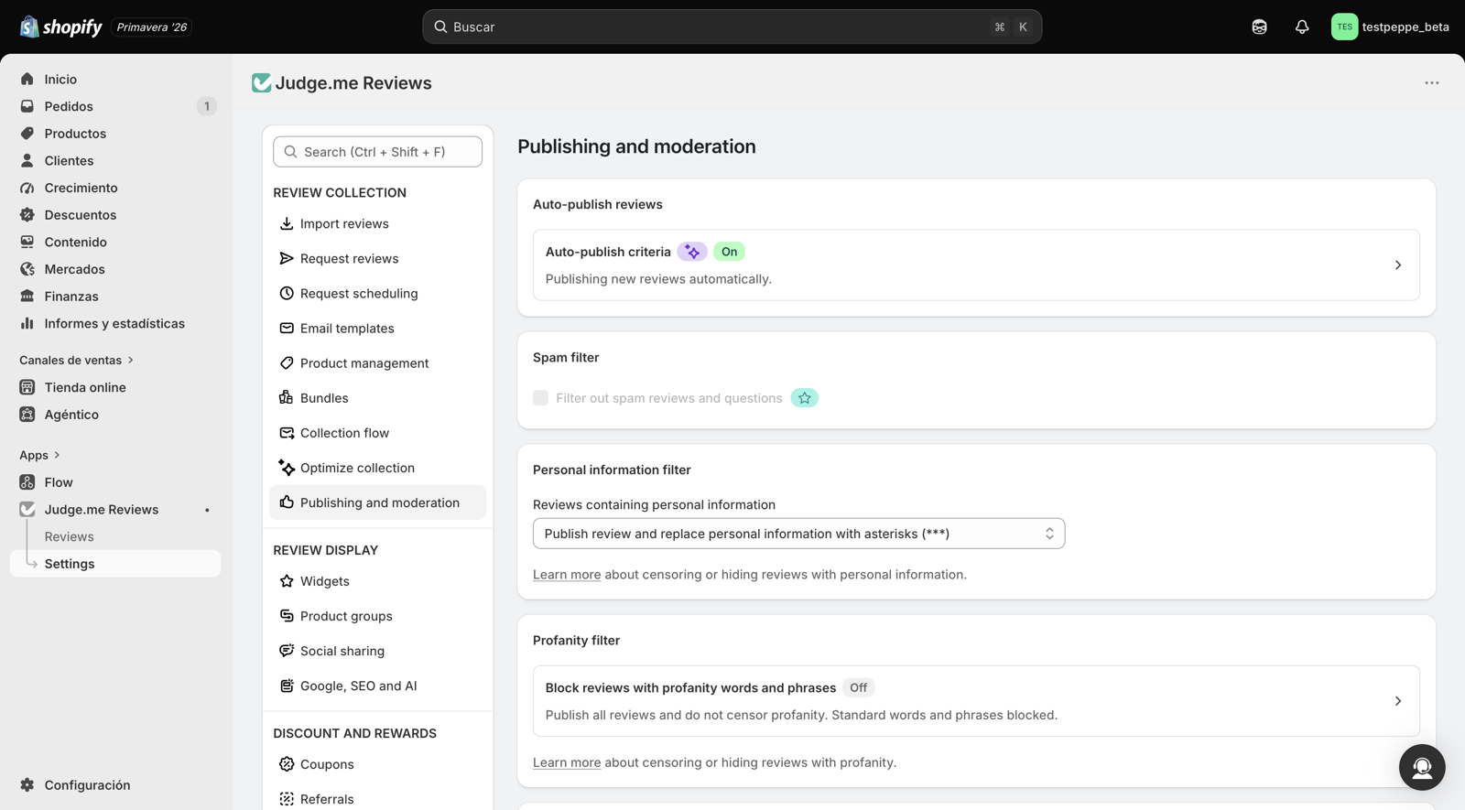Toggle Filter out spam reviews checkbox
Viewport: 1465px width, 810px height.
point(540,398)
